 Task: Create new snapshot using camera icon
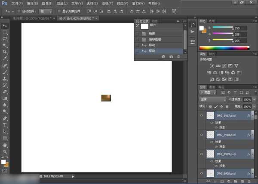(171, 56)
